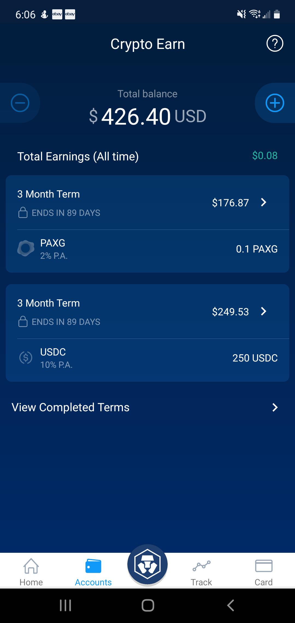
Task: Click the USDC coin icon
Action: click(26, 357)
